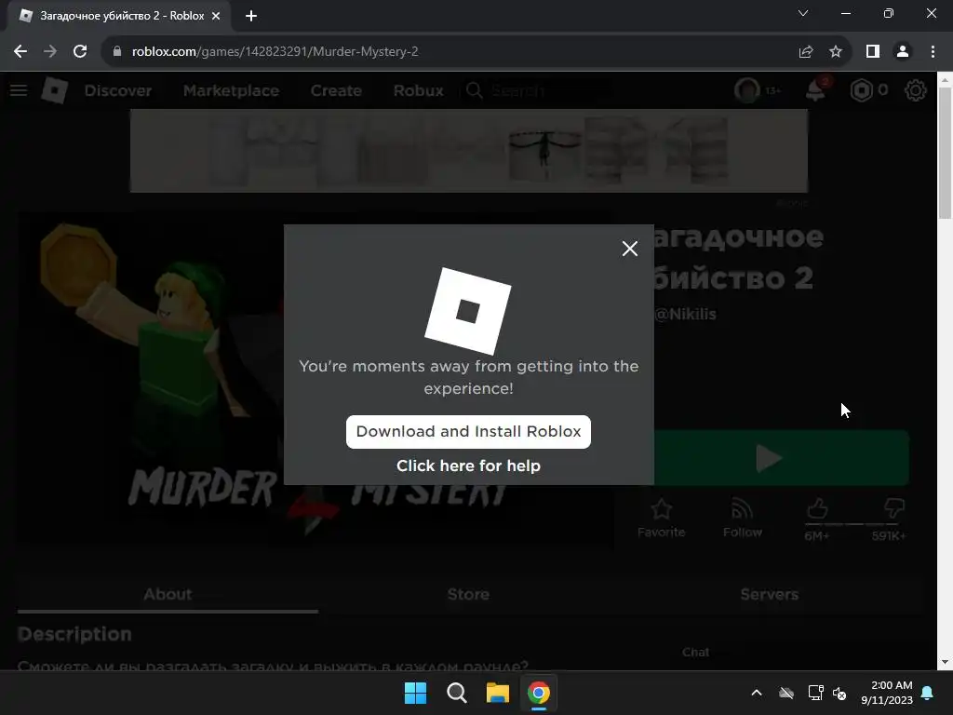Open a new browser tab
The width and height of the screenshot is (953, 715).
click(x=251, y=16)
